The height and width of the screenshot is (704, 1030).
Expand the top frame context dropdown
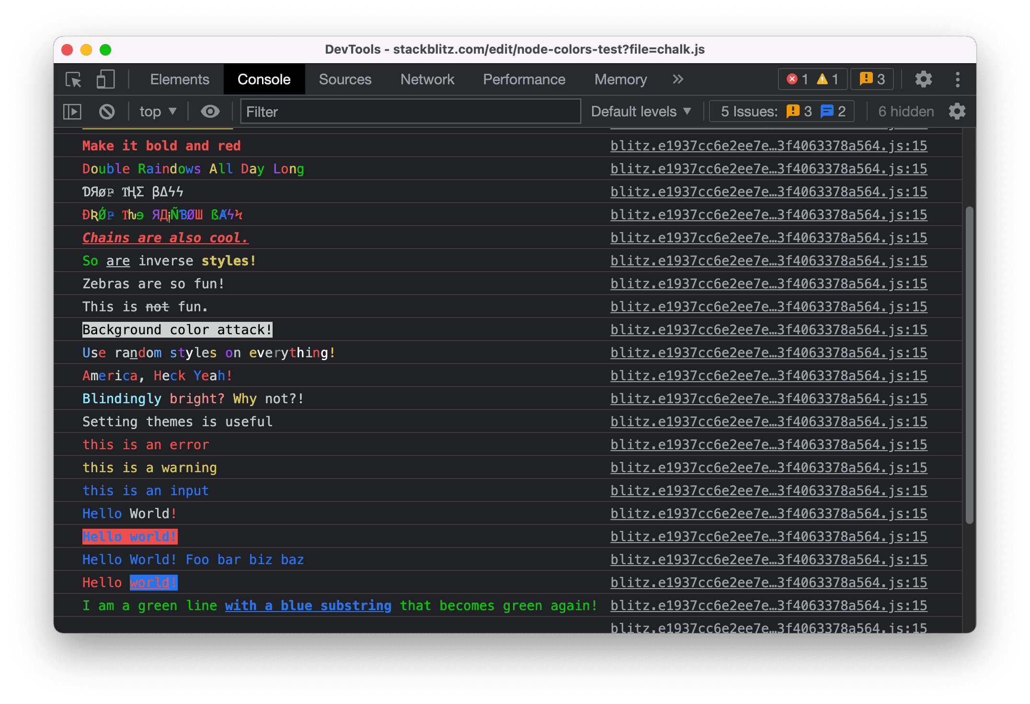[156, 112]
